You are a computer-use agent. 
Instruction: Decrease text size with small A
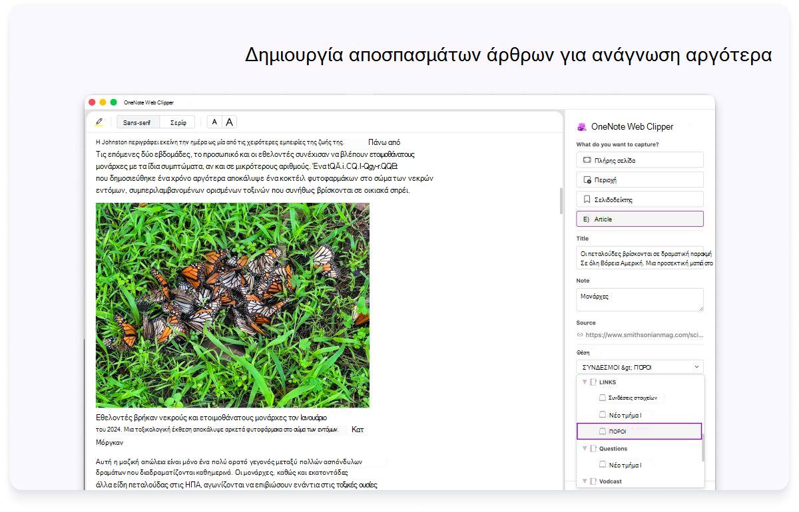coord(214,122)
